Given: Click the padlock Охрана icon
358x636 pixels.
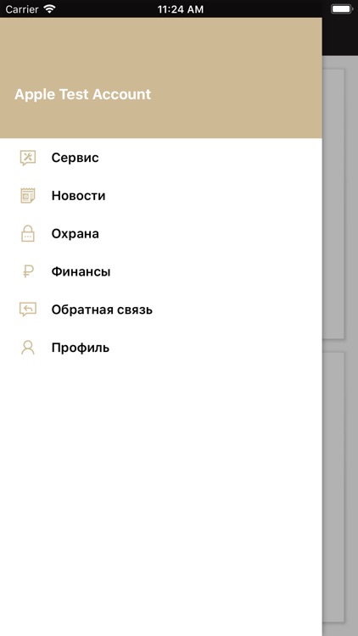Looking at the screenshot, I should point(28,234).
